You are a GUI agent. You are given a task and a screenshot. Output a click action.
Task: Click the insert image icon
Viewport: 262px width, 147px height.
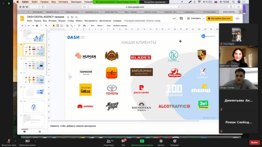61,26
